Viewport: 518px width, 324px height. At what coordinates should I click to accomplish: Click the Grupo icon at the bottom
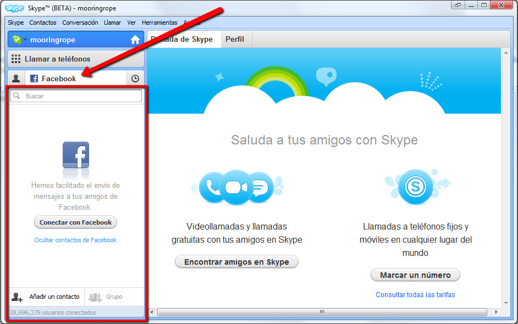[95, 295]
